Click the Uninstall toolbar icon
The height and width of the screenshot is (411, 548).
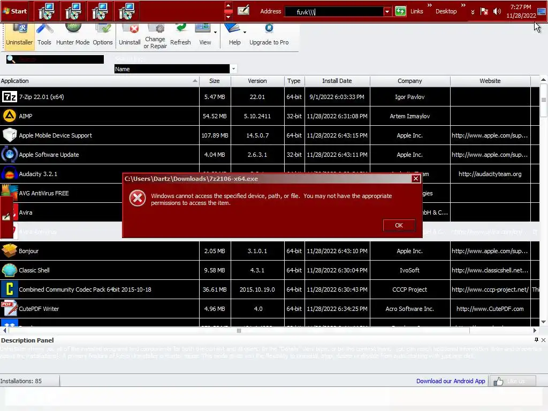click(130, 35)
